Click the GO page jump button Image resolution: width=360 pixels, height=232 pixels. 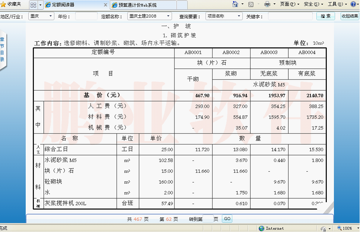tap(227, 219)
